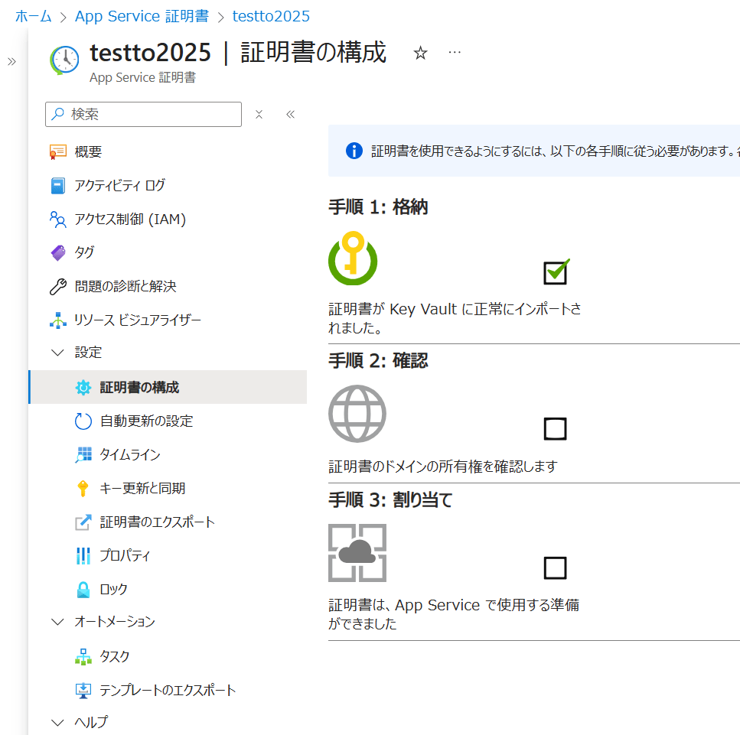Image resolution: width=740 pixels, height=735 pixels.
Task: Click the checked box for 手順 1 格納
Action: 555,272
